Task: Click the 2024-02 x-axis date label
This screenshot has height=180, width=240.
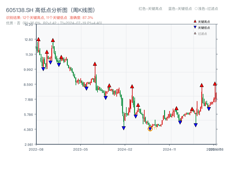Action: (x=125, y=149)
